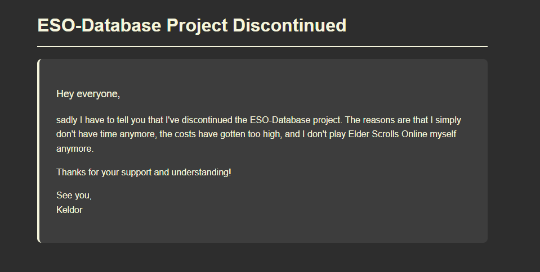
Task: Click the empty gray area below "Keldor" in the box
Action: [x=264, y=230]
